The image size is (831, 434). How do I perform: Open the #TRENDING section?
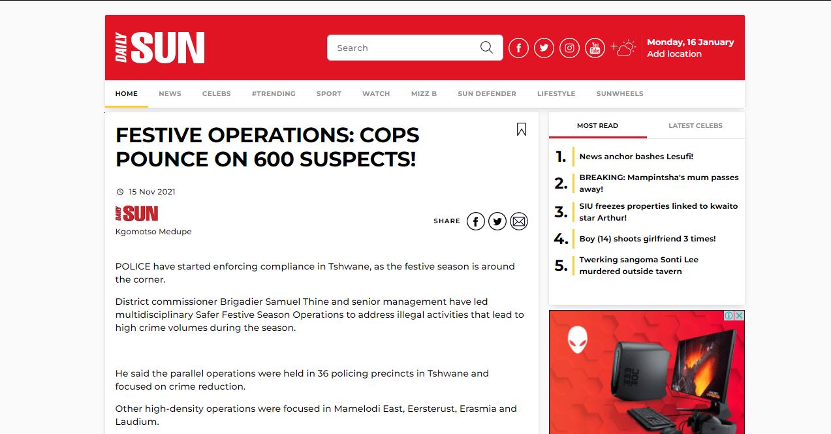[x=274, y=93]
